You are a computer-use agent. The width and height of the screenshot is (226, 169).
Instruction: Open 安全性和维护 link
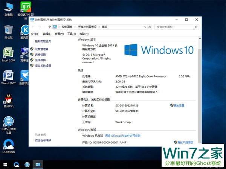[x=43, y=140]
